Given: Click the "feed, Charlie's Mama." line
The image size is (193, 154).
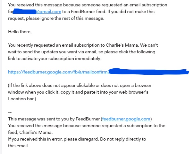Looking at the screenshot, I should click(x=30, y=132).
